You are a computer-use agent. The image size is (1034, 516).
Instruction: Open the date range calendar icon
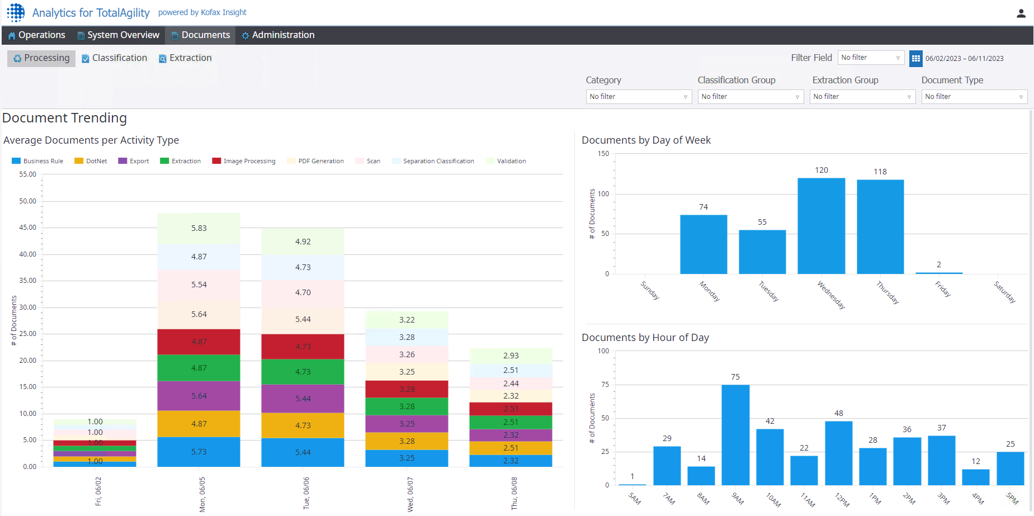click(x=915, y=58)
